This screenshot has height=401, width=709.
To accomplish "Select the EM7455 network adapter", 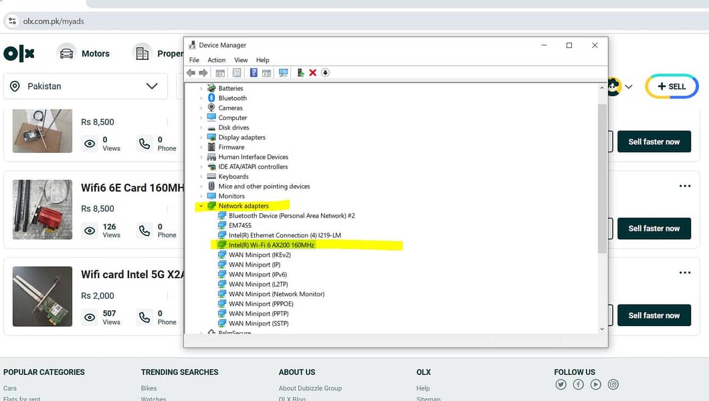I will click(240, 225).
